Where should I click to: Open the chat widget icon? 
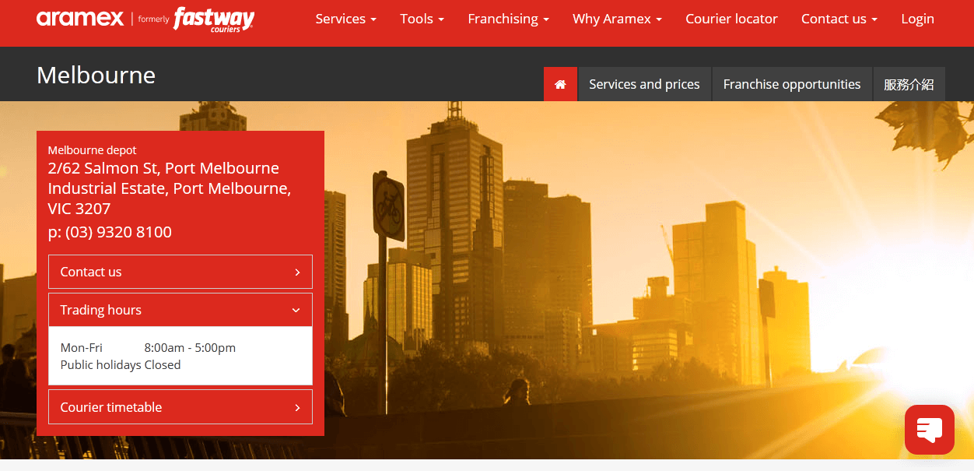coord(930,430)
